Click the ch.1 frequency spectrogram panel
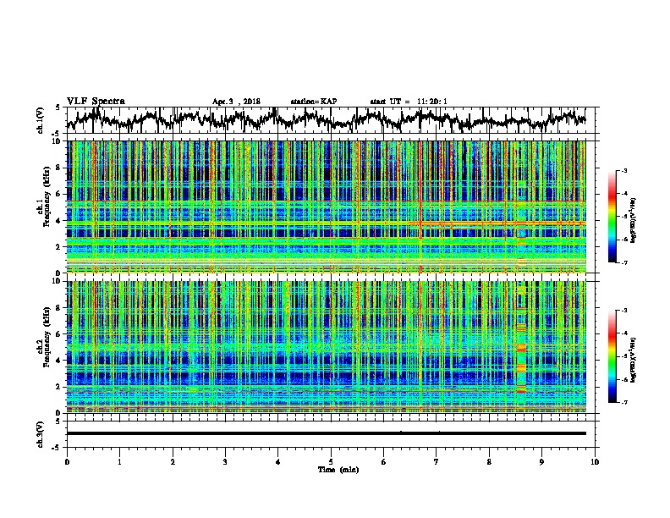 pyautogui.click(x=326, y=207)
